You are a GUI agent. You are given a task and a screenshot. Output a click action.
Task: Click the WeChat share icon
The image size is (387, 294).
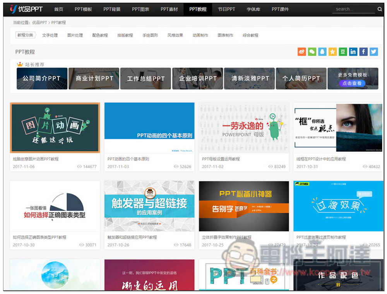point(312,52)
